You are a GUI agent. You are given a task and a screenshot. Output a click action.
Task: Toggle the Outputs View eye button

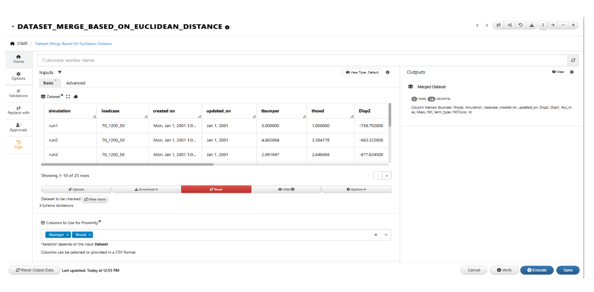(x=558, y=72)
